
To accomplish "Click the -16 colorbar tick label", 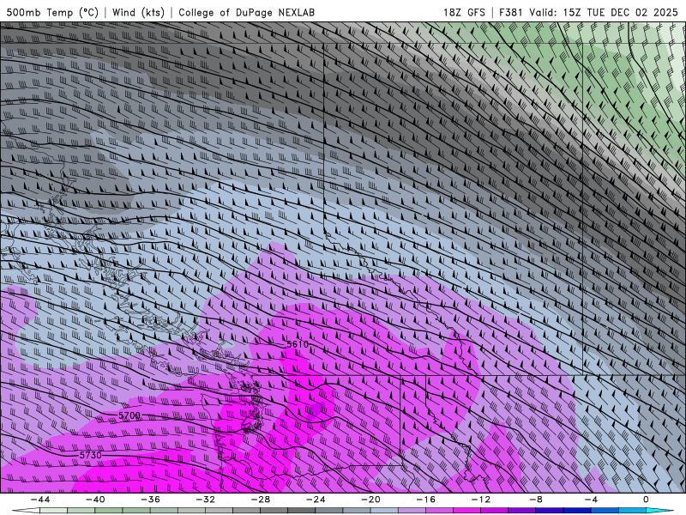I will click(x=425, y=500).
